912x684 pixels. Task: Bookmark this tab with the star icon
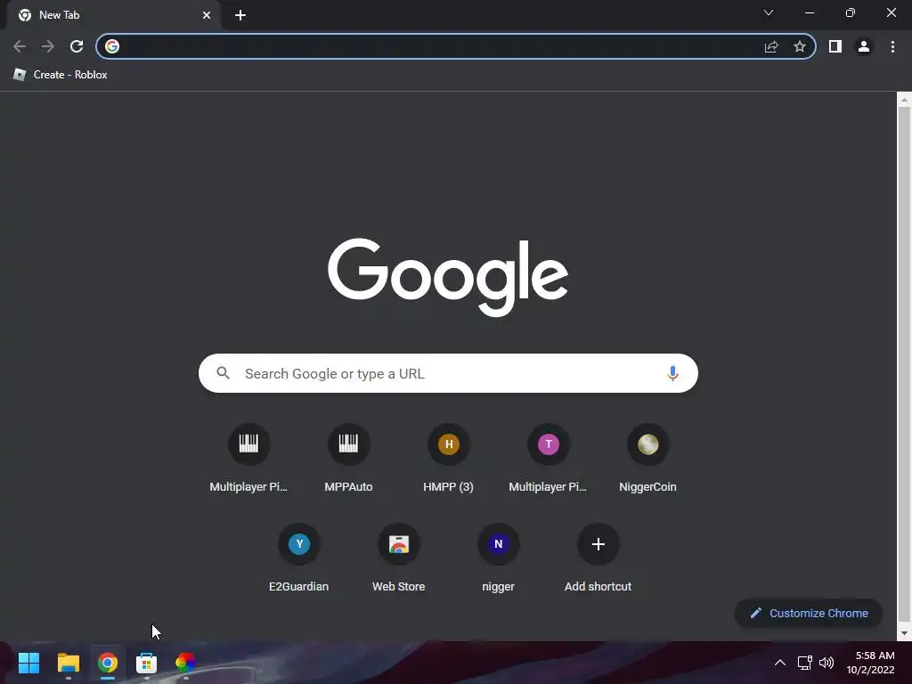pos(800,46)
